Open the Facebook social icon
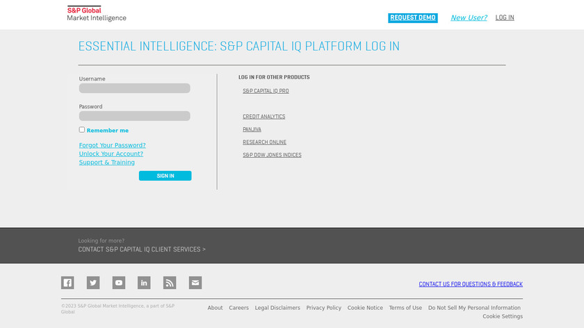584x328 pixels. point(67,283)
